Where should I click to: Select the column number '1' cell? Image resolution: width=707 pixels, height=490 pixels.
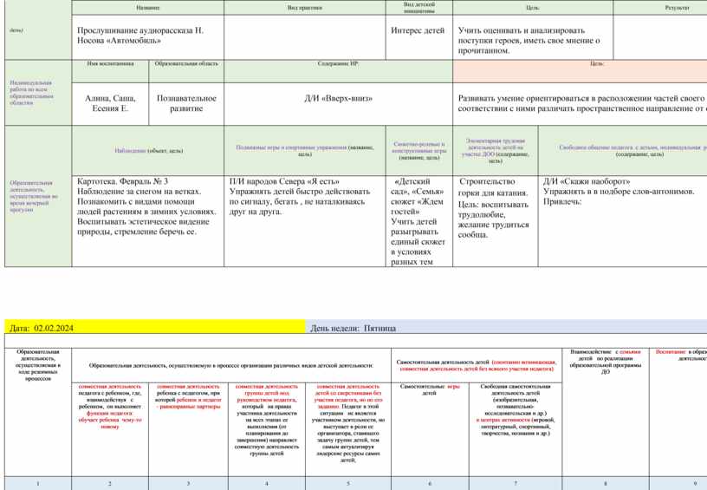tap(38, 483)
